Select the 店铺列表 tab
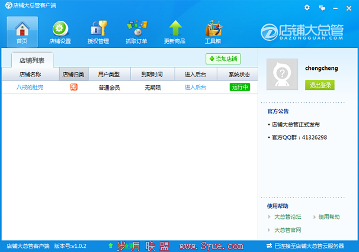 32,60
